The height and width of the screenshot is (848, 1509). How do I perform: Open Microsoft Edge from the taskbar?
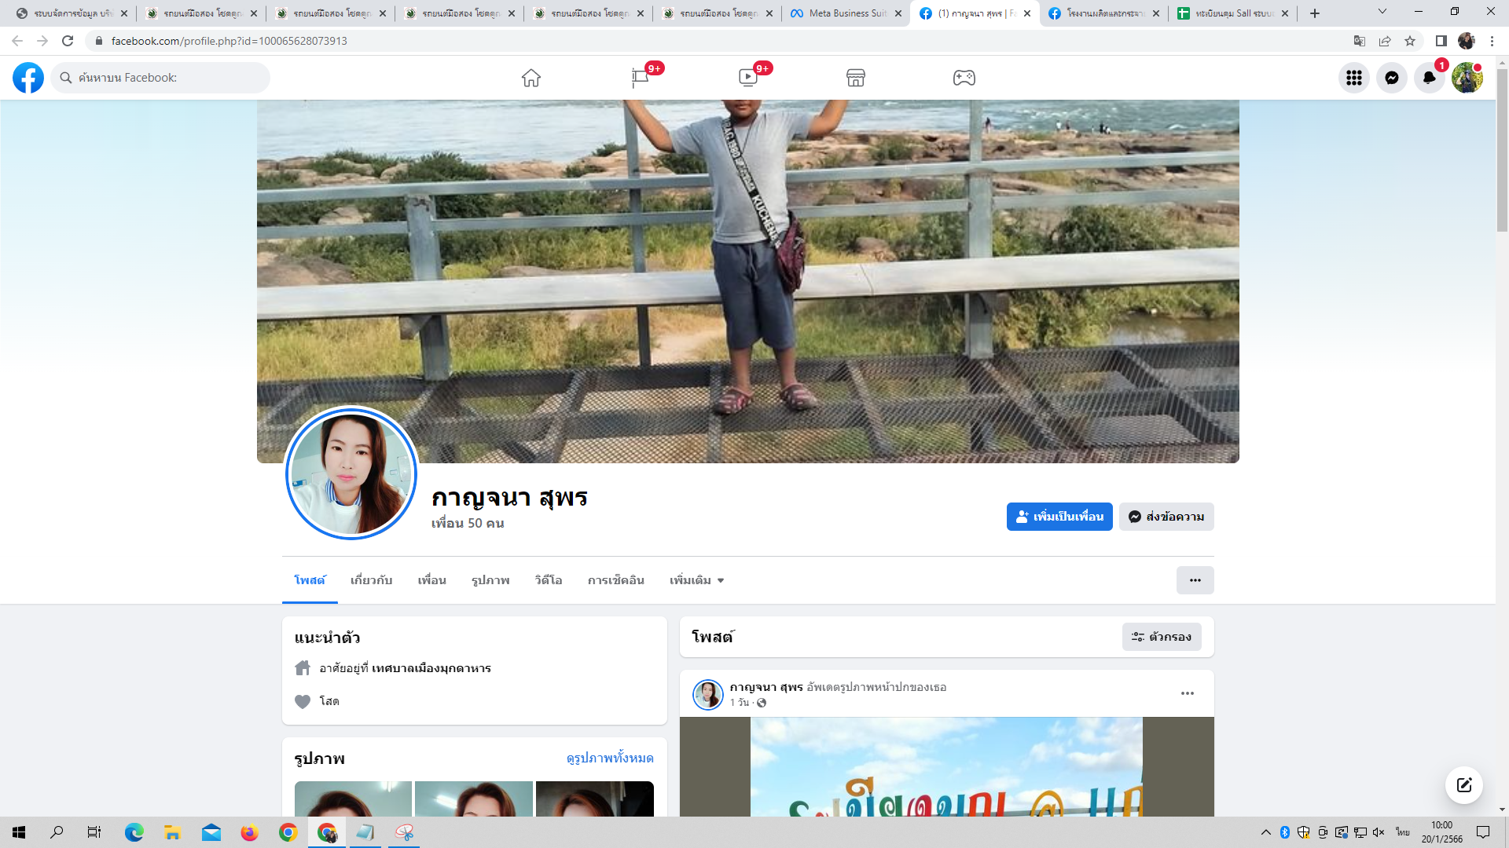[134, 832]
